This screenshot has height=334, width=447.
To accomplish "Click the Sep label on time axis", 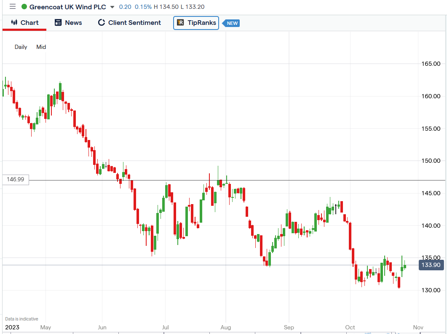I will 289,327.
